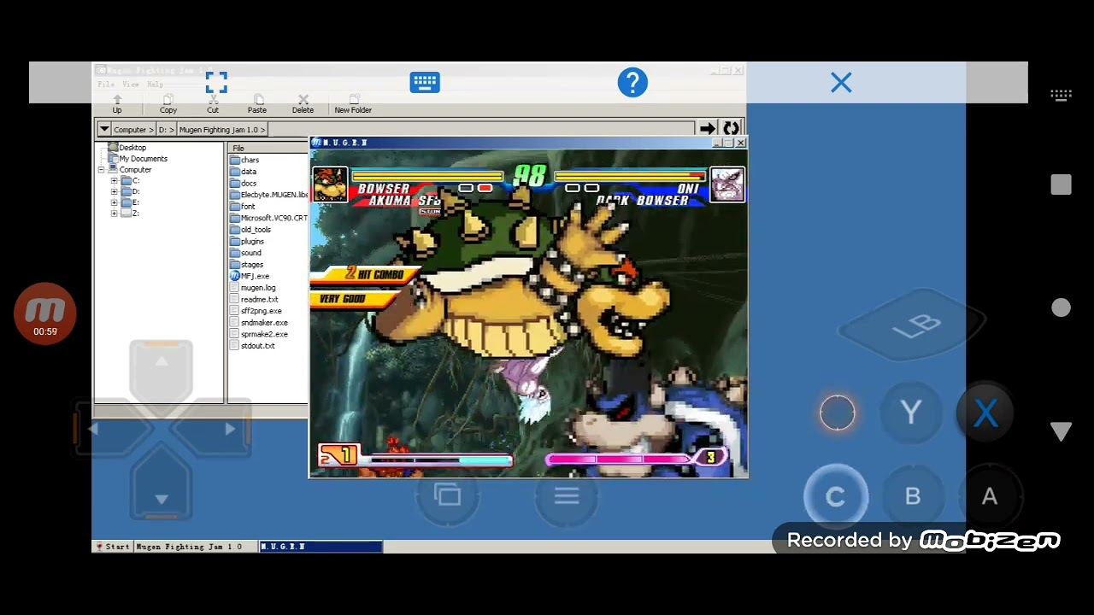
Task: Select the D: breadcrumb segment
Action: point(166,130)
